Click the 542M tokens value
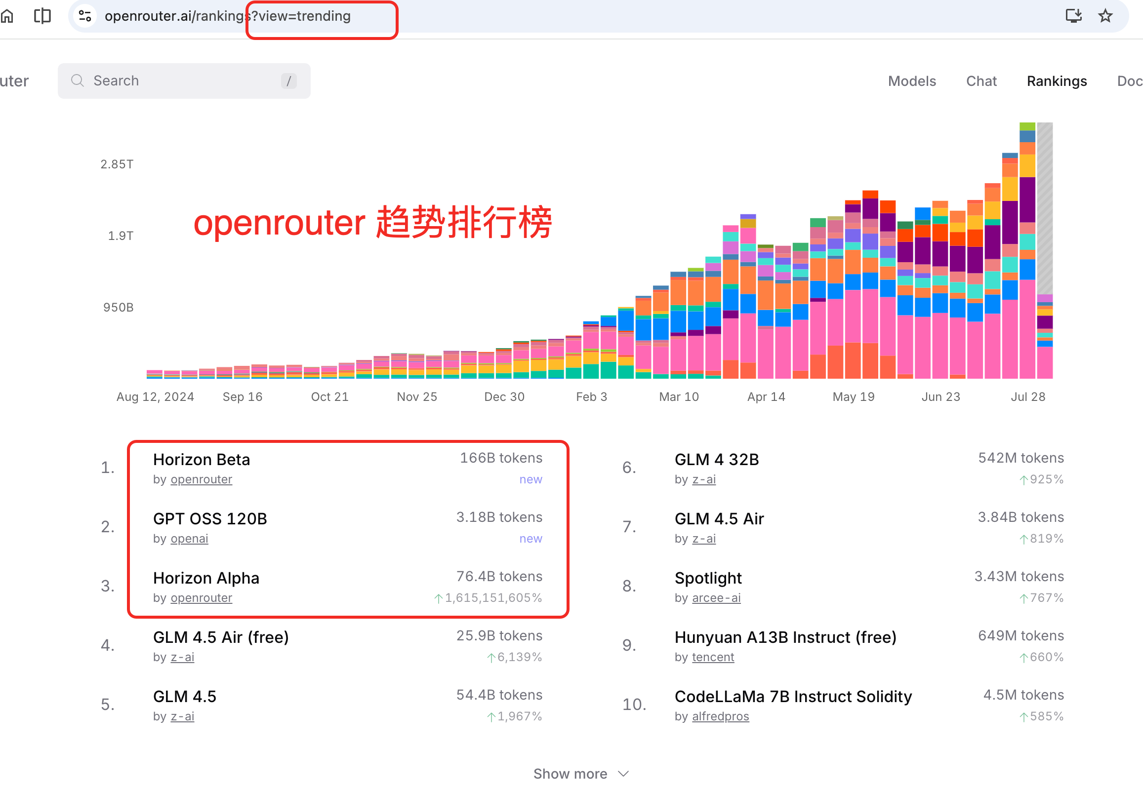Viewport: 1143px width, 789px height. pyautogui.click(x=1021, y=458)
